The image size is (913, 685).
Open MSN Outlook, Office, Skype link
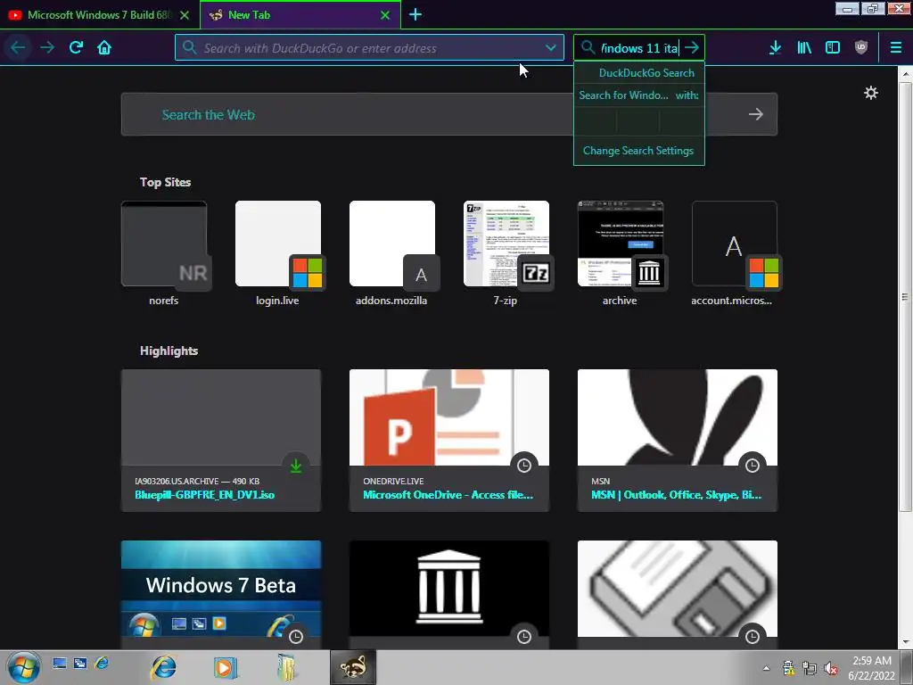tap(676, 494)
